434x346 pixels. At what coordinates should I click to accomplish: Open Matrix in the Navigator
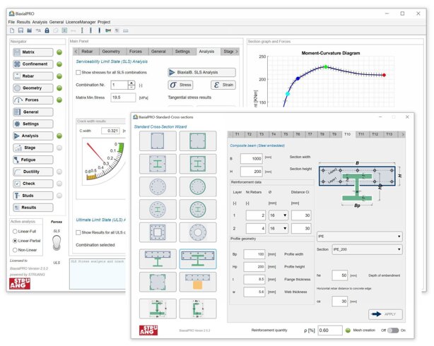click(x=33, y=52)
